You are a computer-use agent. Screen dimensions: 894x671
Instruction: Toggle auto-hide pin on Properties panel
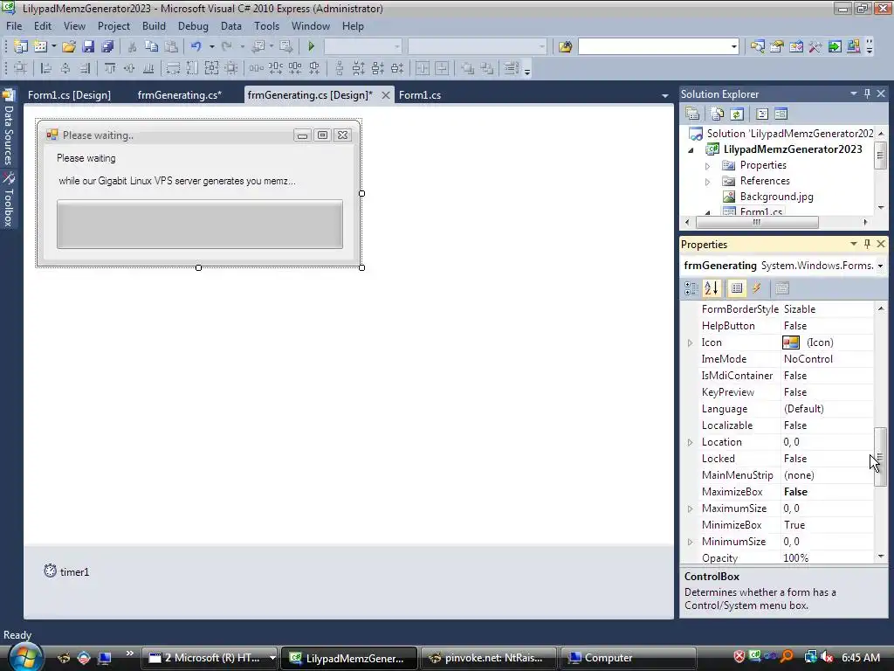[x=867, y=244]
